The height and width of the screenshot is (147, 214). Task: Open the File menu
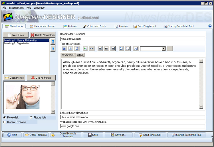tap(4, 8)
